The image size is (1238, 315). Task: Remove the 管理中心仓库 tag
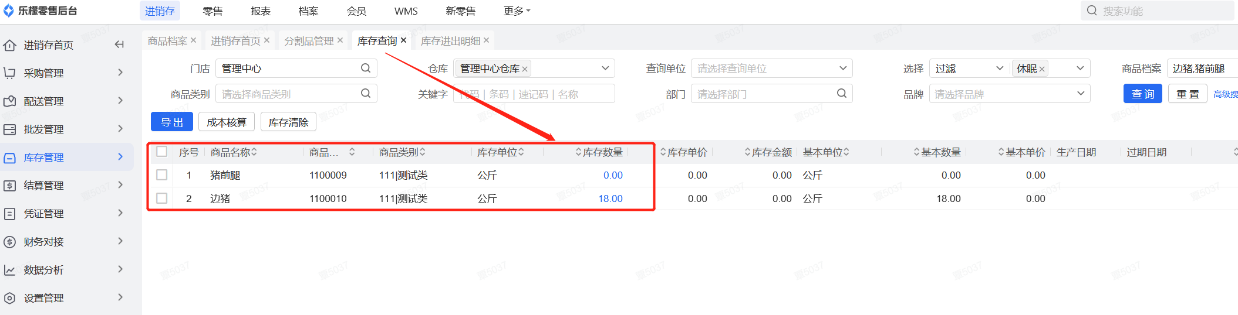pos(525,69)
